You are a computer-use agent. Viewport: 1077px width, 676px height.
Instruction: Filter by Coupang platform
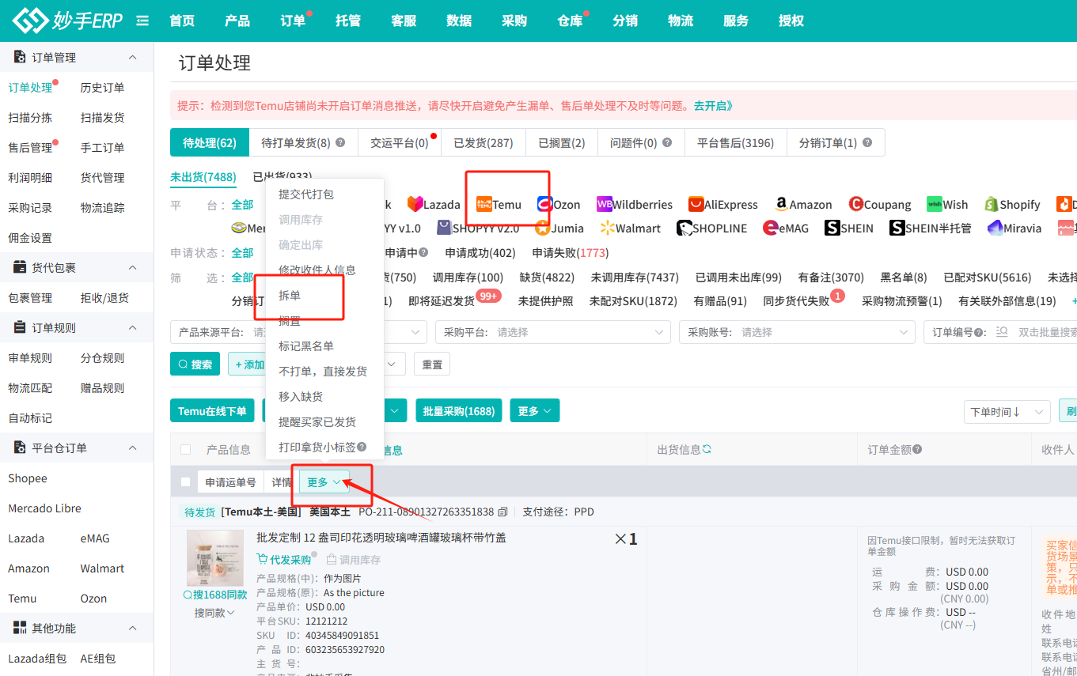880,204
